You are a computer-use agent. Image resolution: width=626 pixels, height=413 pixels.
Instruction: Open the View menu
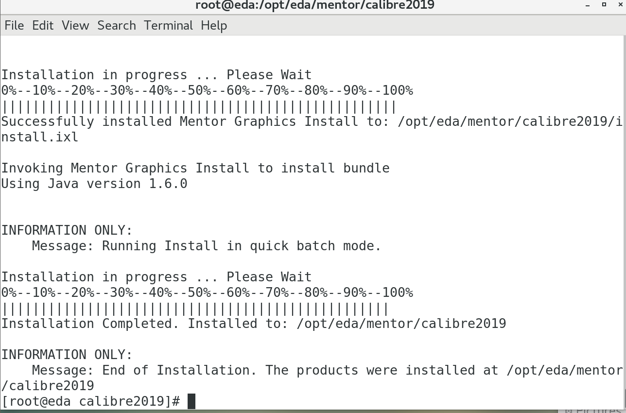[75, 25]
